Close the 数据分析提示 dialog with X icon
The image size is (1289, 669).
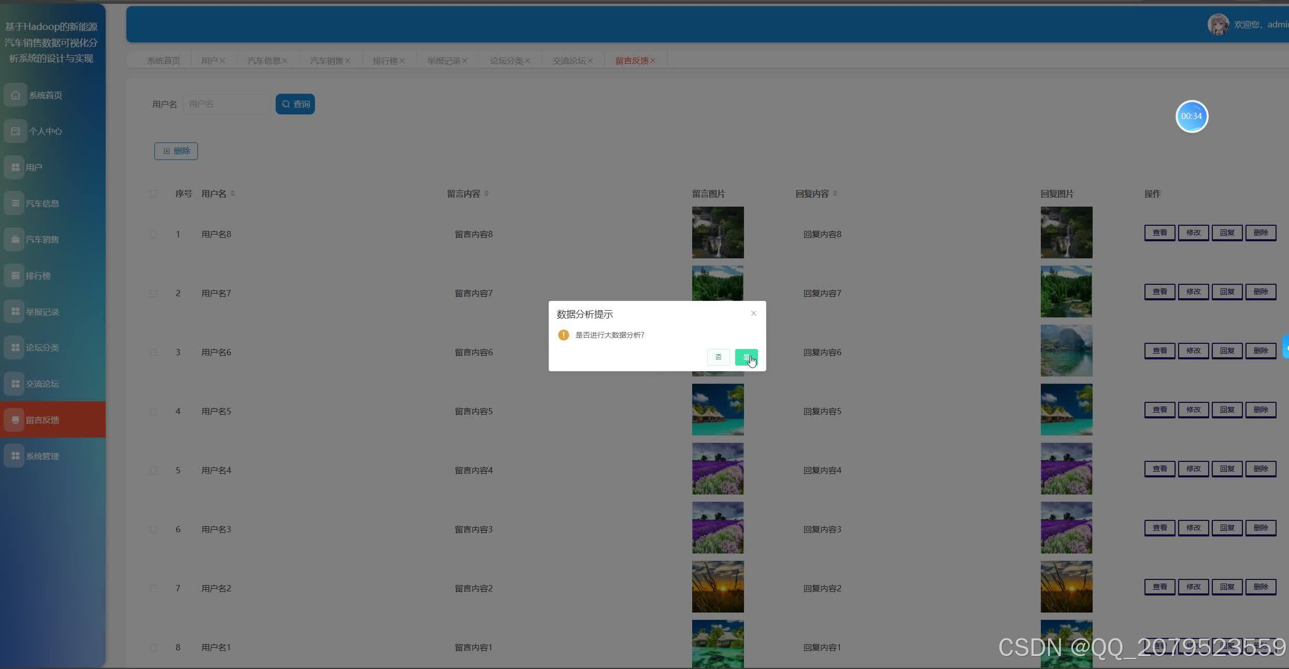[753, 313]
